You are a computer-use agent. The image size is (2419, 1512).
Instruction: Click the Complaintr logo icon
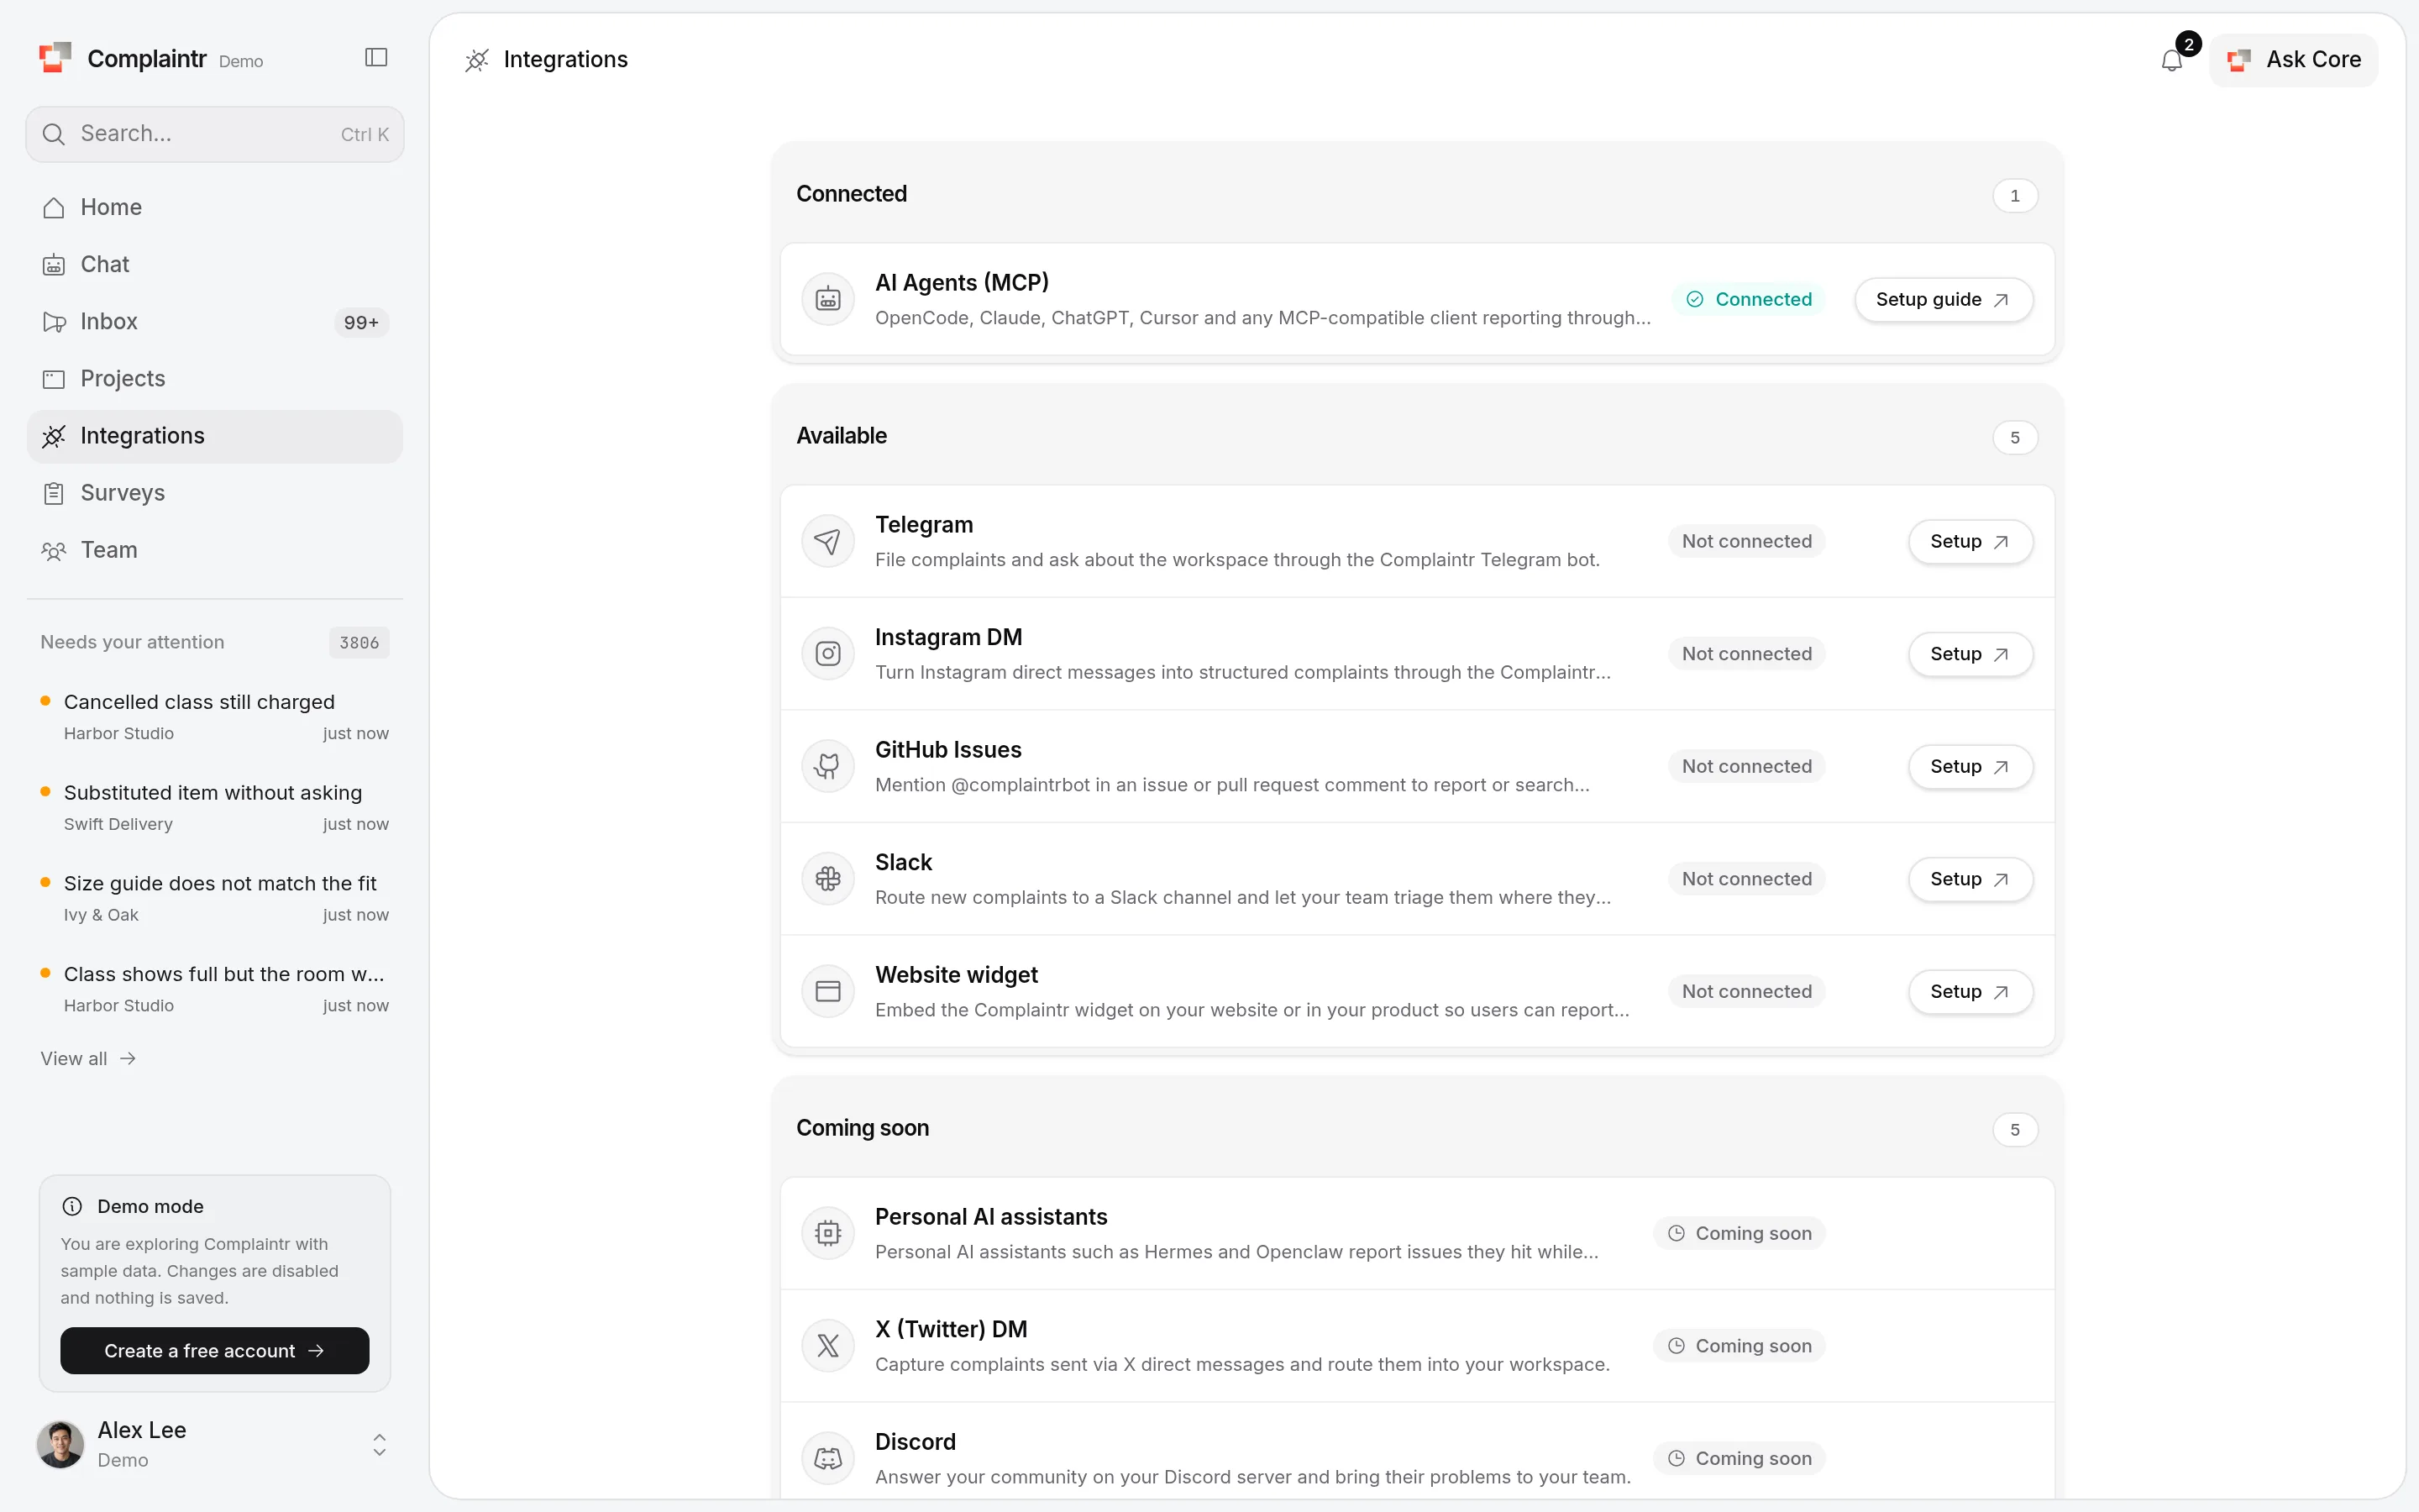(55, 58)
